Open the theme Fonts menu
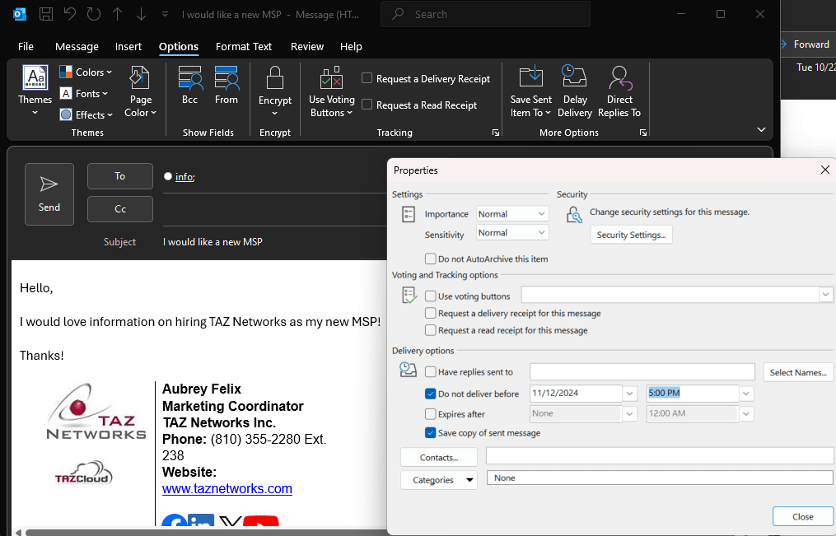The height and width of the screenshot is (536, 836). pyautogui.click(x=84, y=94)
